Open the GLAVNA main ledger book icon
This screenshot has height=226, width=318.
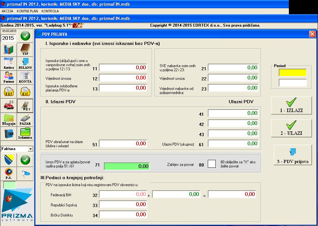pos(8,49)
